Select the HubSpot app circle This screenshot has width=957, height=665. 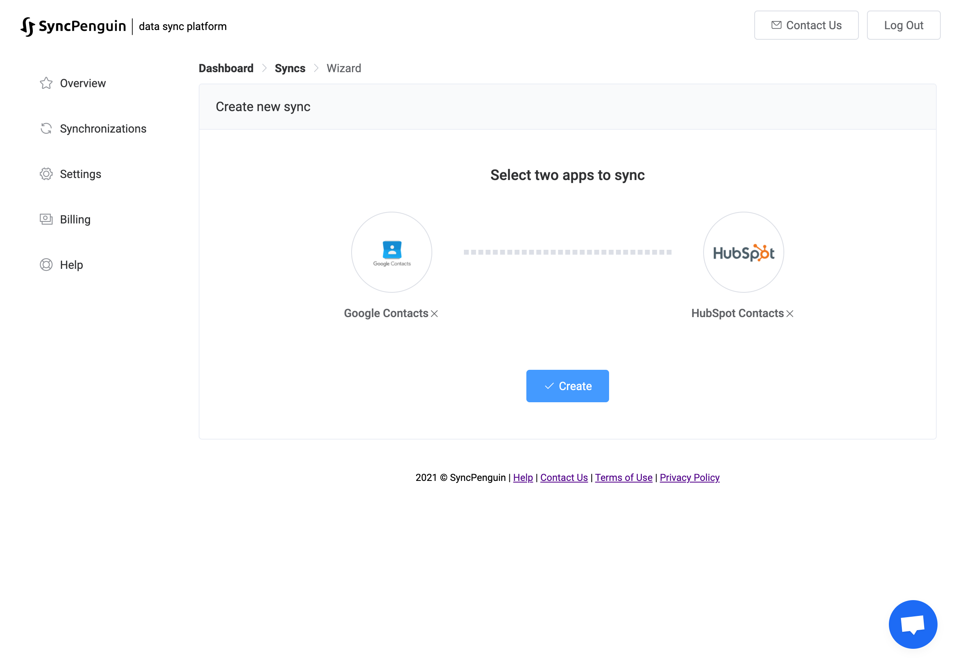(x=743, y=253)
